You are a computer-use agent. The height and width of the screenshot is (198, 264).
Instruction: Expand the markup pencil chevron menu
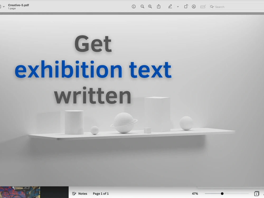[178, 7]
